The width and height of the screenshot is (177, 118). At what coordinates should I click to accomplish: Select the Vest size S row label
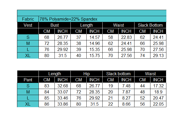[28, 37]
